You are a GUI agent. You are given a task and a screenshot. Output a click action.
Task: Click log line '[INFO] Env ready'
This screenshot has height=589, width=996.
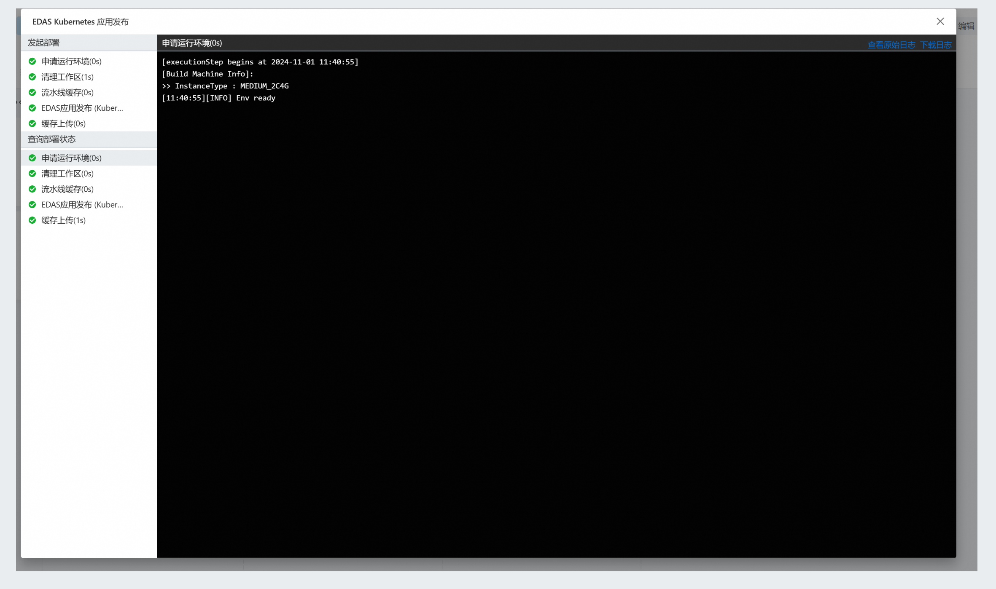click(x=219, y=98)
